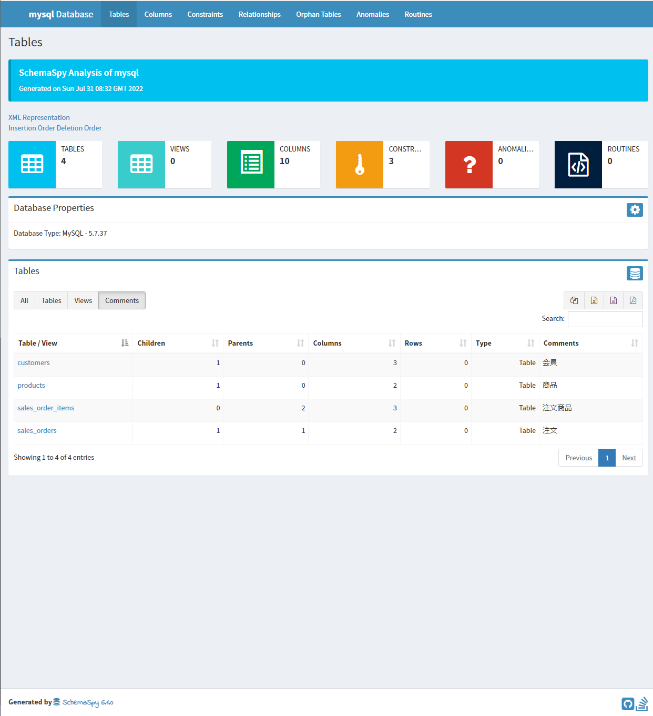Viewport: 653px width, 716px height.
Task: Switch to Relationships navbar tab
Action: tap(260, 14)
